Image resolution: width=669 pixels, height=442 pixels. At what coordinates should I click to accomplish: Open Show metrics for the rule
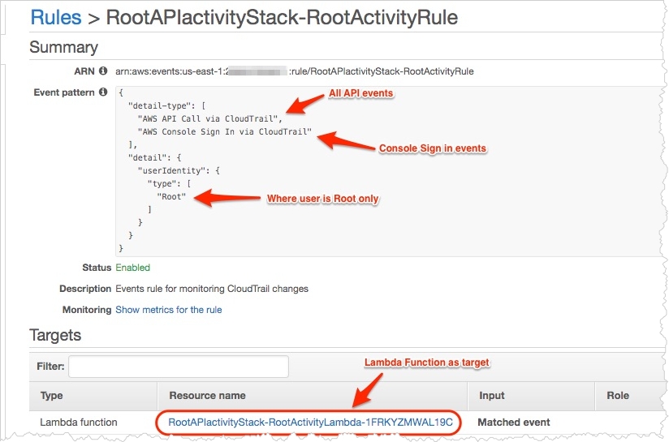pyautogui.click(x=168, y=310)
